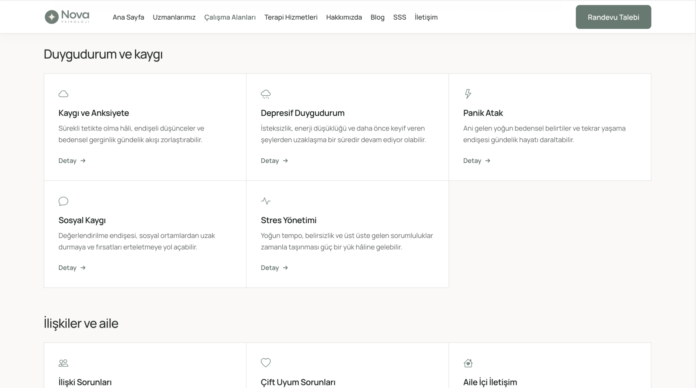696x388 pixels.
Task: Open Detay link for Stres Yönetimi
Action: pyautogui.click(x=274, y=268)
